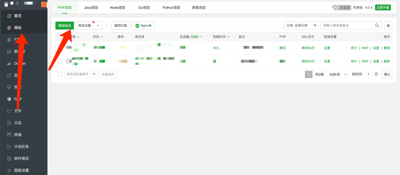Screen dimensions: 400x175
Task: Switch to the Python项目 tab
Action: [171, 8]
